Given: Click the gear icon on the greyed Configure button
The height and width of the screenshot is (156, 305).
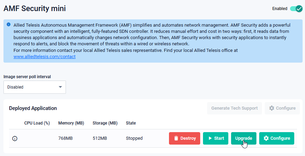Looking at the screenshot, I should (272, 108).
